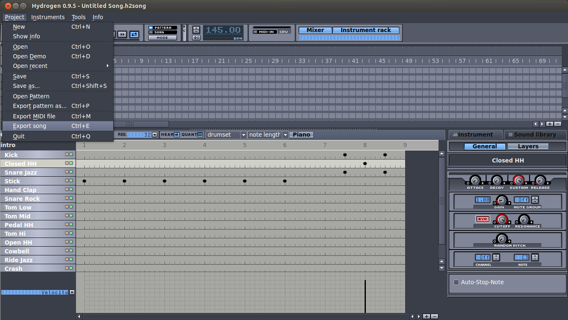568x320 pixels.
Task: Expand the Open recent submenu
Action: (x=58, y=66)
